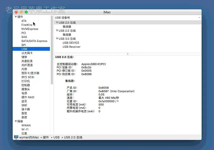This screenshot has height=150, width=214.
Task: Select 打印机 printers in sidebar
Action: pos(25,81)
